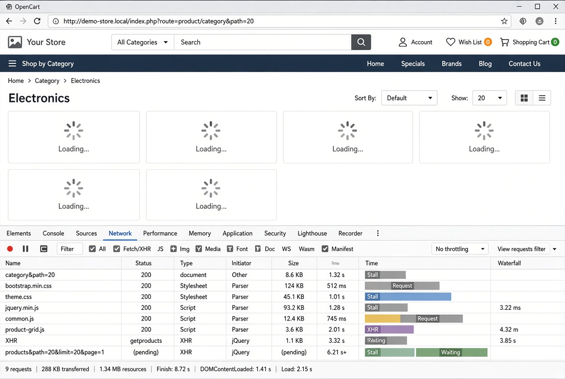Click the Network Filter text box

pos(70,249)
